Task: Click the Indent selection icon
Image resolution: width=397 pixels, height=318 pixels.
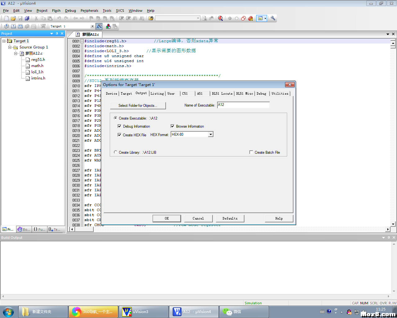Action: point(121,18)
